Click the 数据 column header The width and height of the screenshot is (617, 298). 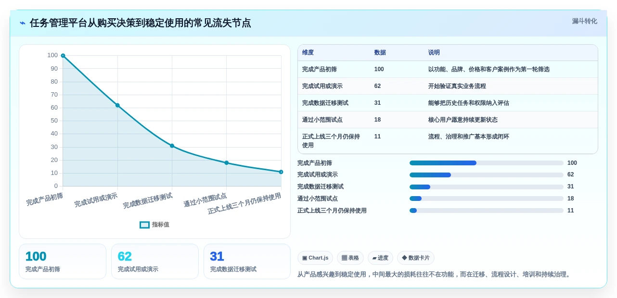point(380,52)
